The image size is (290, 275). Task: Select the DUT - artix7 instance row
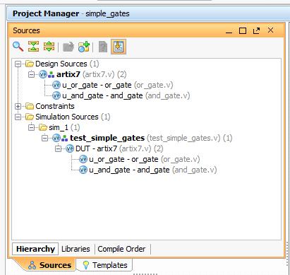119,148
